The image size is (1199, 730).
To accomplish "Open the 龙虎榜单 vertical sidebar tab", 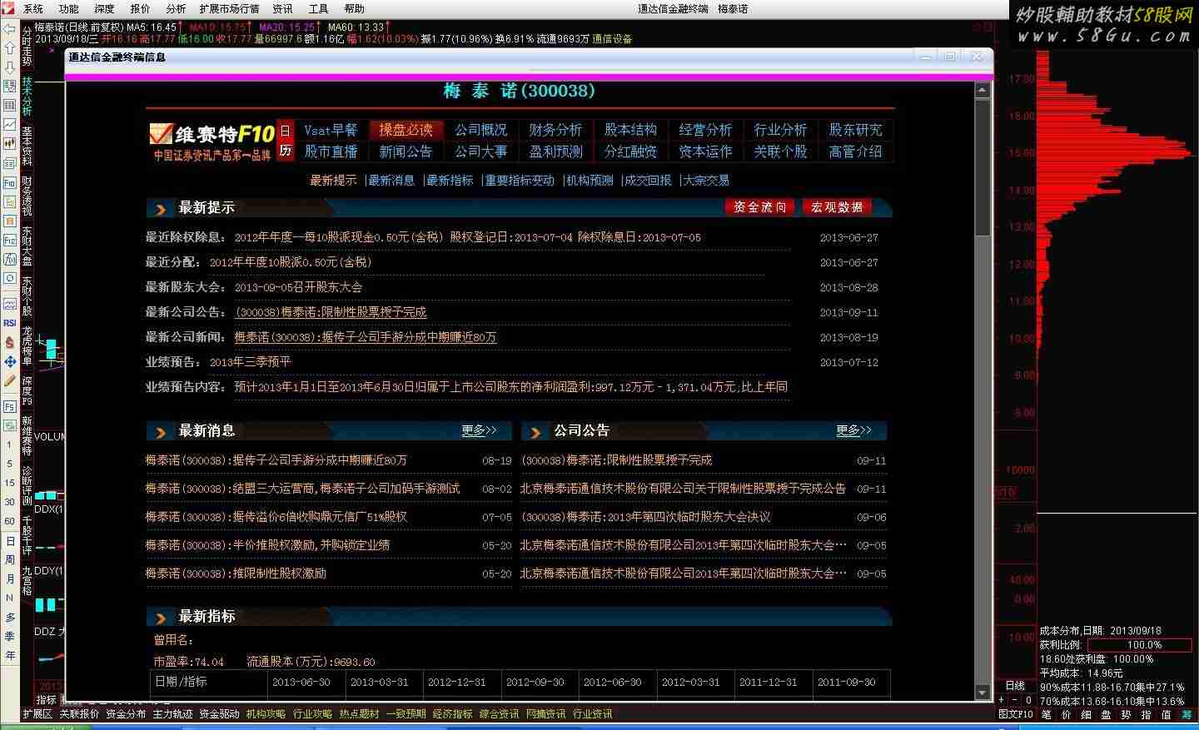I will click(x=27, y=346).
